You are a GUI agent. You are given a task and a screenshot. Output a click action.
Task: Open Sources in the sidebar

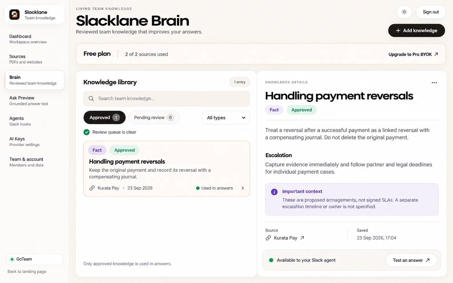coord(35,59)
